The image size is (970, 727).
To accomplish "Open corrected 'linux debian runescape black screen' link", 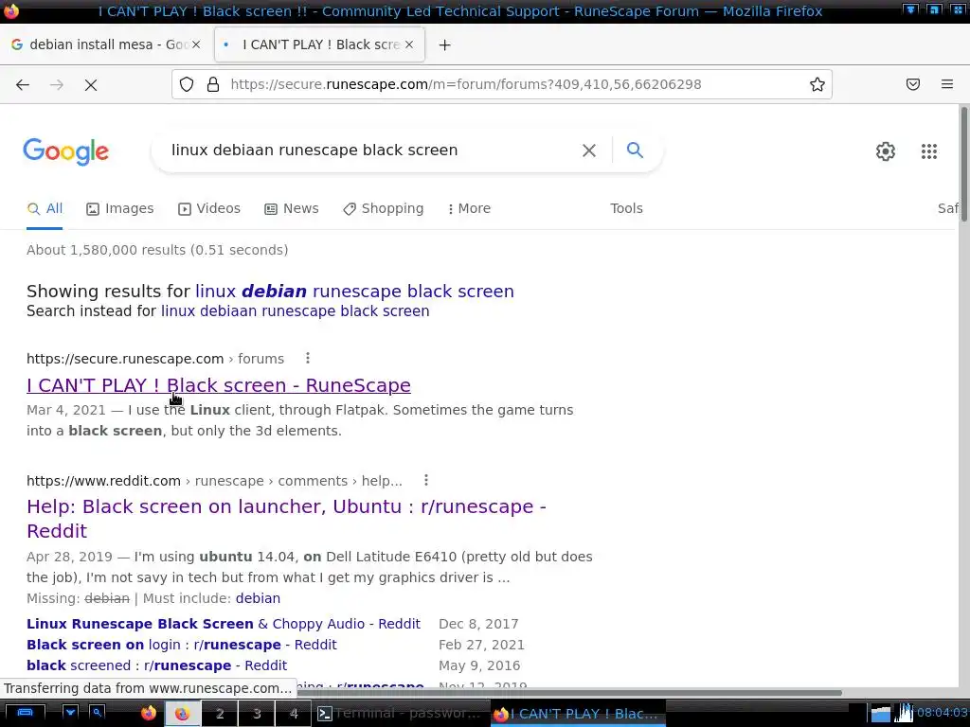I will [354, 292].
